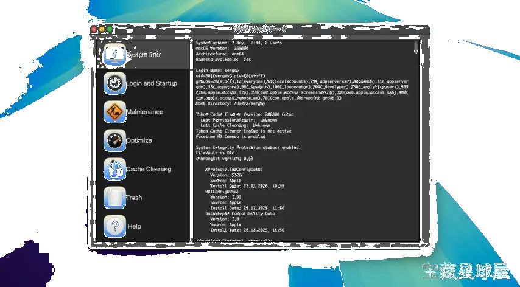Click the green zoom window button
Viewport: 520px width, 287px height.
click(110, 29)
